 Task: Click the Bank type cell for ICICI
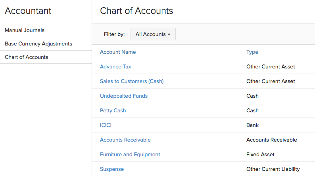click(252, 125)
